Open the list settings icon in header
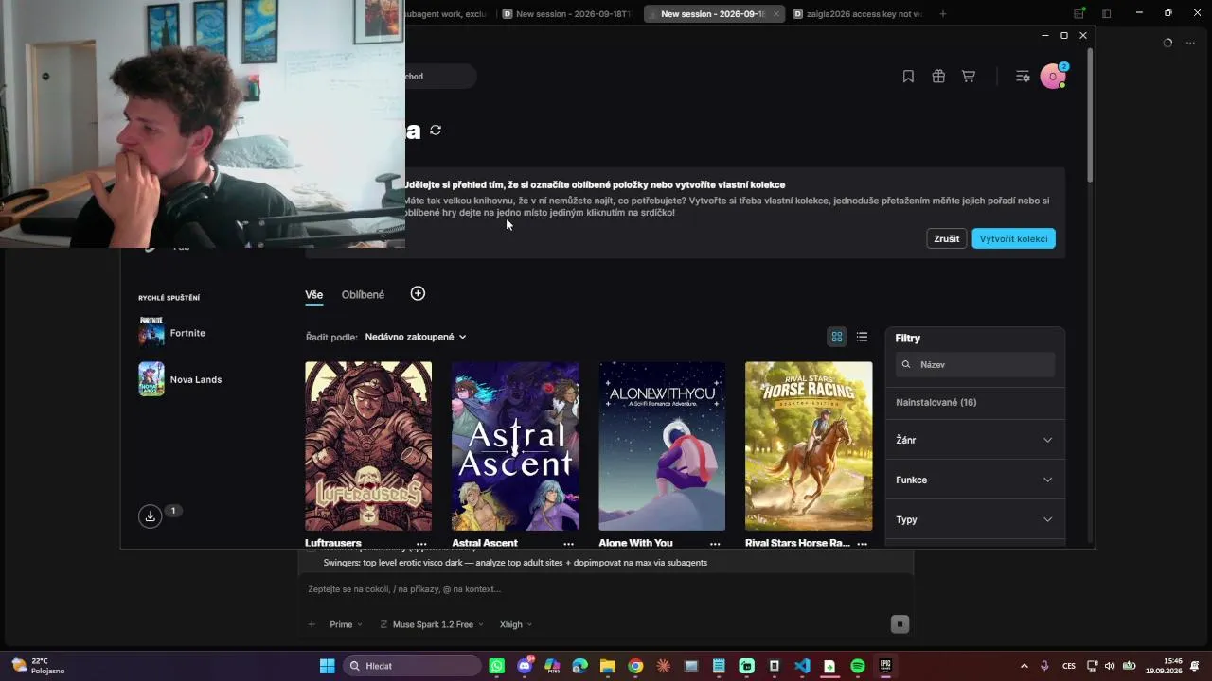The height and width of the screenshot is (681, 1212). (1023, 77)
